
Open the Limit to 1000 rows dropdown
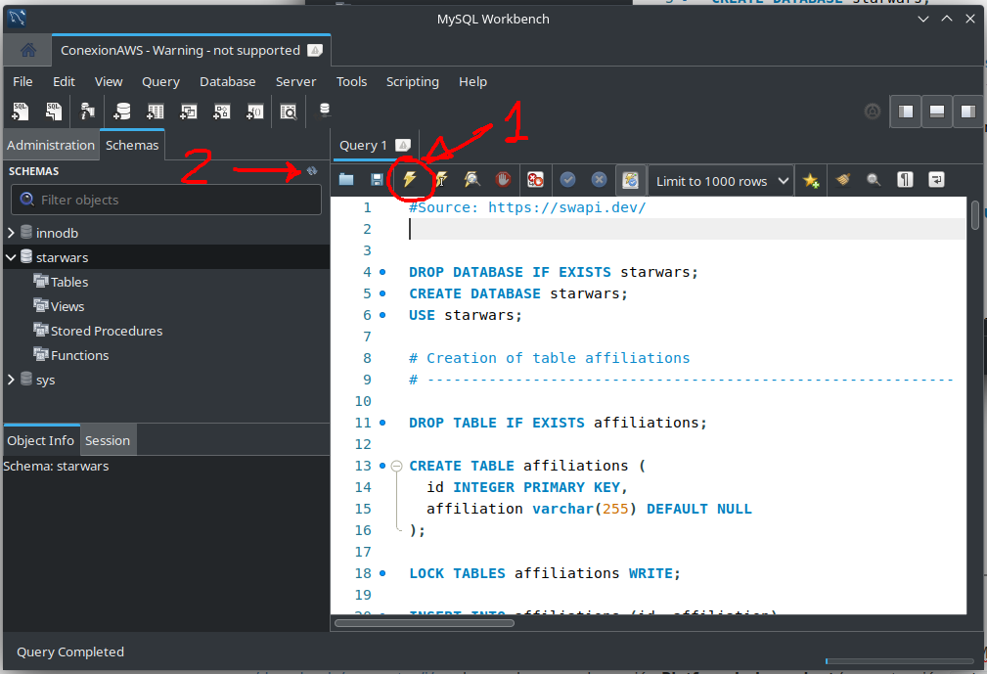720,180
